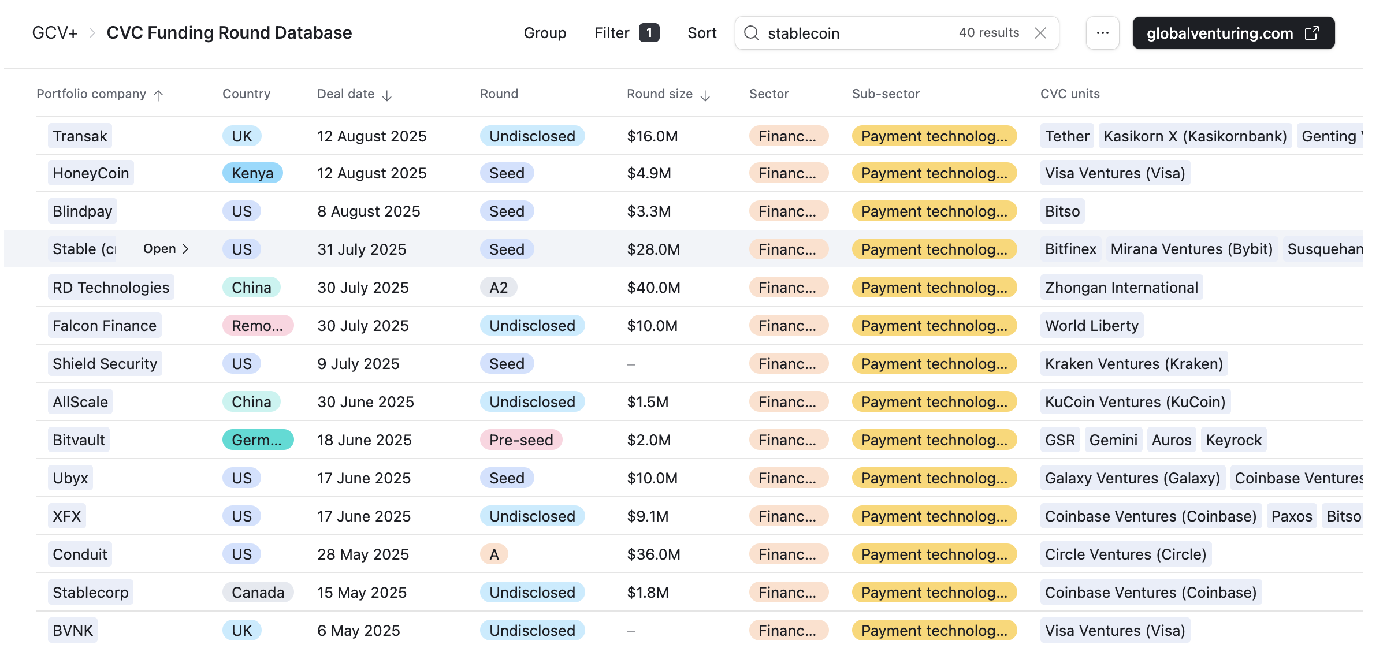Click the descending sort arrow on Deal date
Image resolution: width=1398 pixels, height=648 pixels.
tap(387, 95)
